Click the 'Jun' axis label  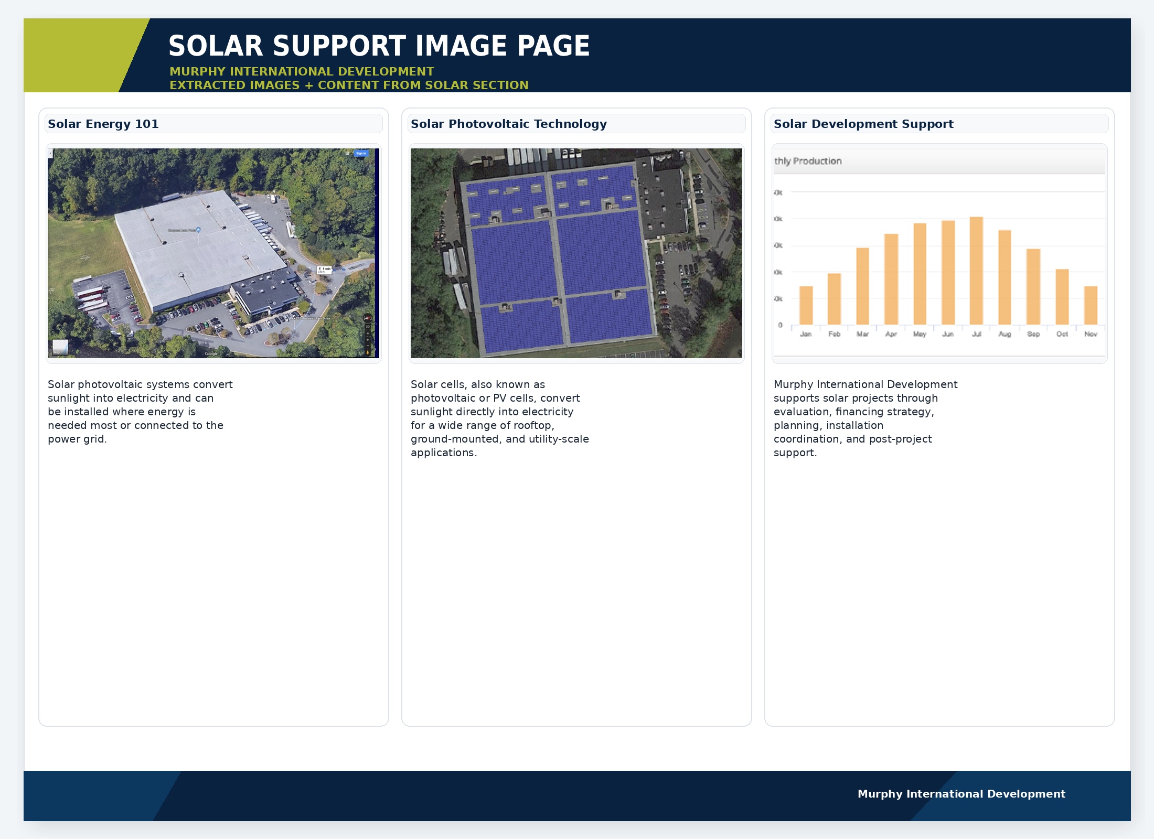[x=948, y=334]
